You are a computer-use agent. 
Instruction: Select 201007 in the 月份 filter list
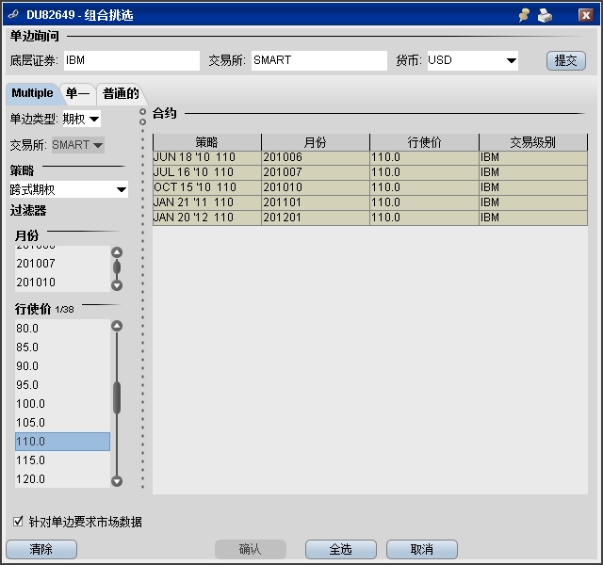[62, 264]
